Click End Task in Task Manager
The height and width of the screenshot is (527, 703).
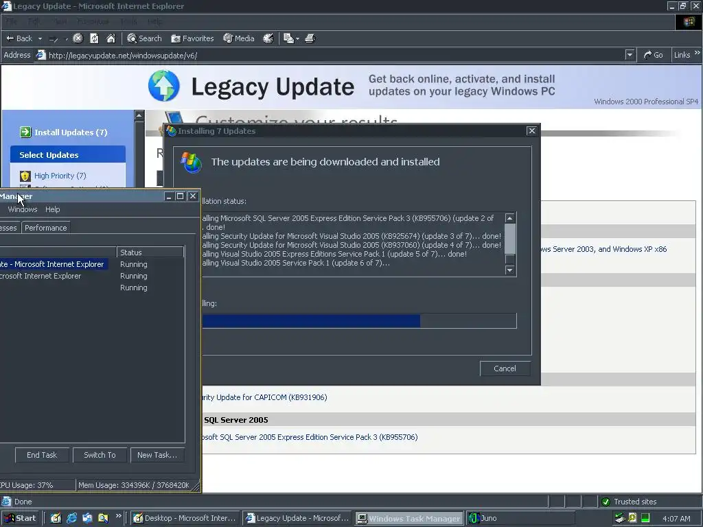pos(42,455)
